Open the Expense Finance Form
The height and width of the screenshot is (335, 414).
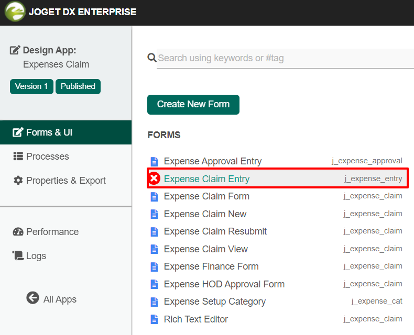click(x=211, y=266)
